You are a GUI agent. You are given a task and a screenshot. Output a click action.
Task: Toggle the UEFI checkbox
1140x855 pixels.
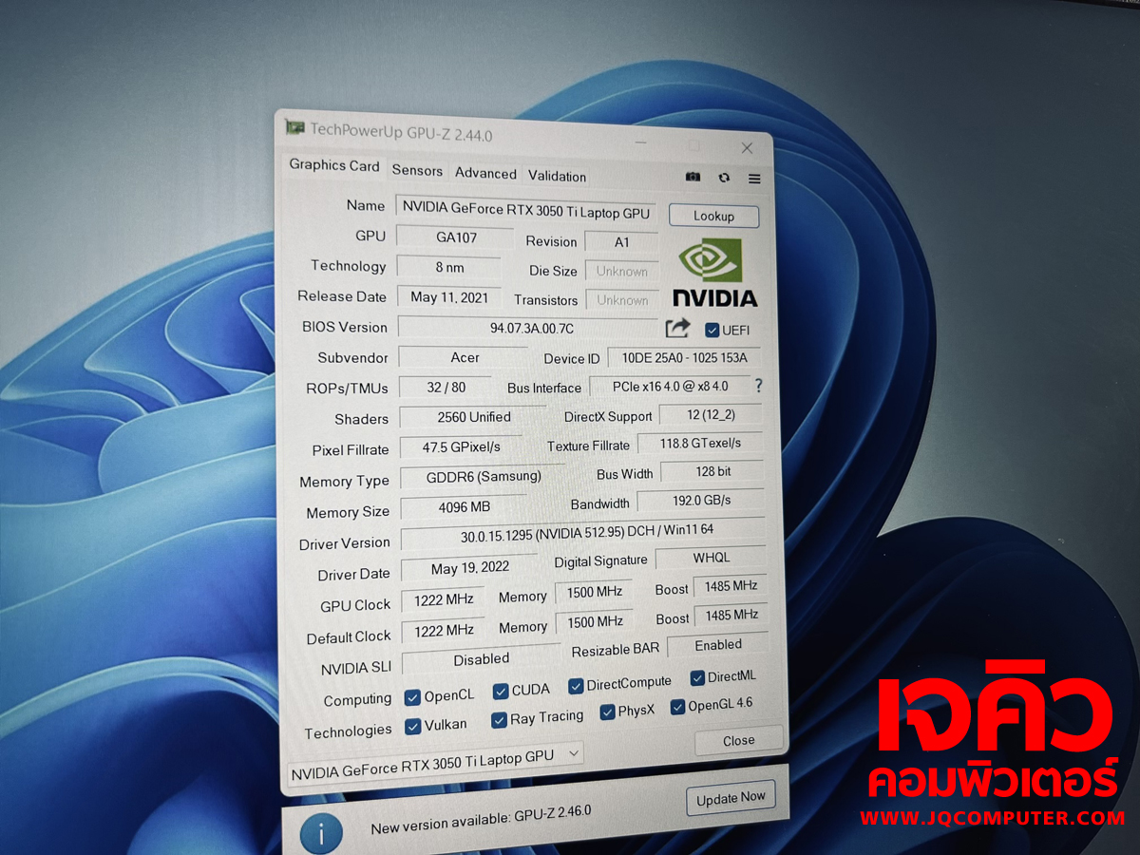click(x=712, y=330)
